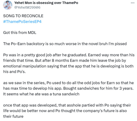Click the has max time to develop line
This screenshot has height=121, width=137.
[68, 89]
